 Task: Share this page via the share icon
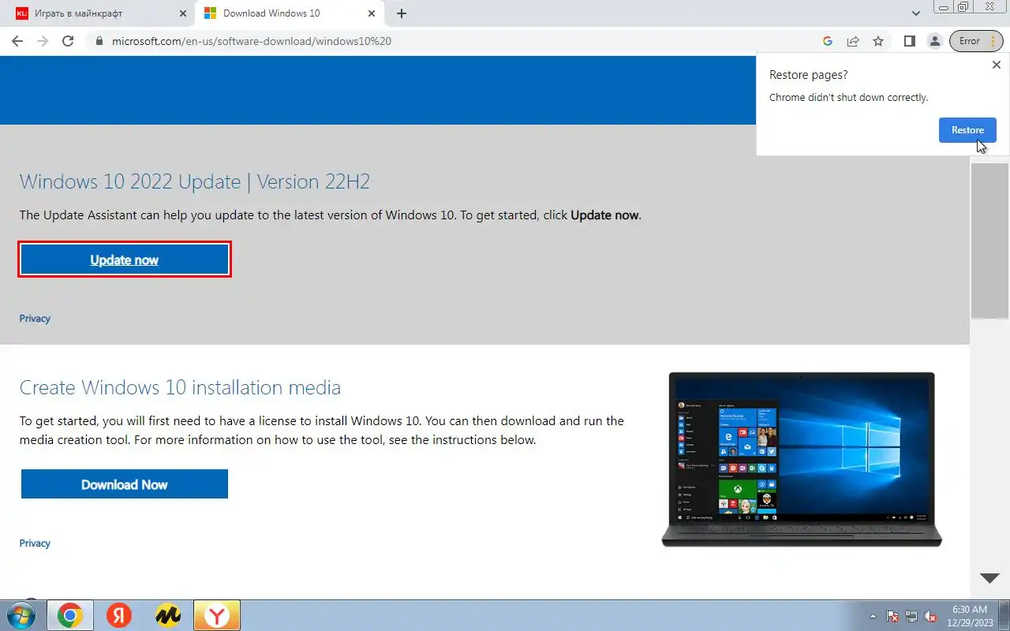tap(853, 41)
